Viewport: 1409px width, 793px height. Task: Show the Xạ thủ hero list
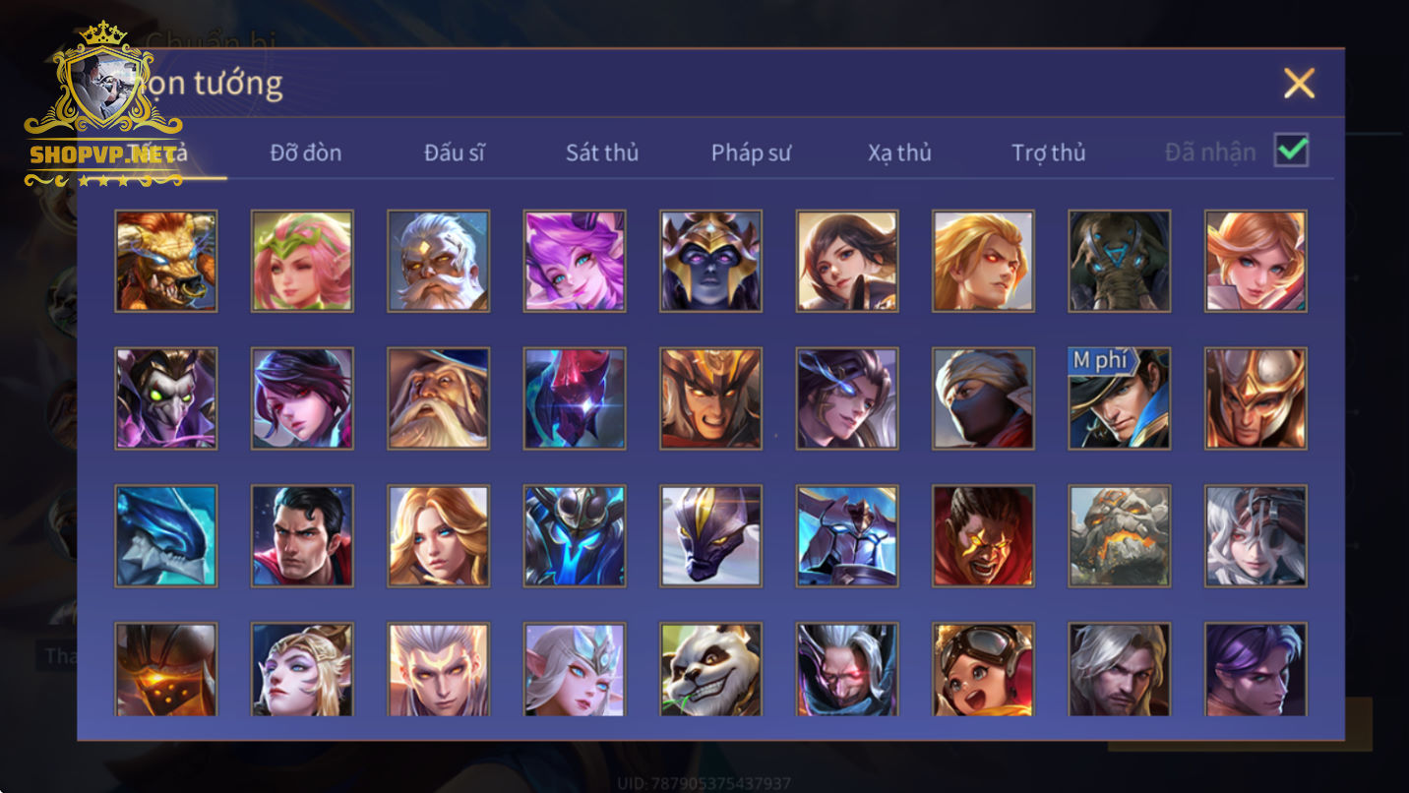pyautogui.click(x=899, y=152)
